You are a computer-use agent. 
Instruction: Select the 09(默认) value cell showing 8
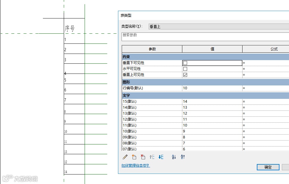(x=212, y=137)
